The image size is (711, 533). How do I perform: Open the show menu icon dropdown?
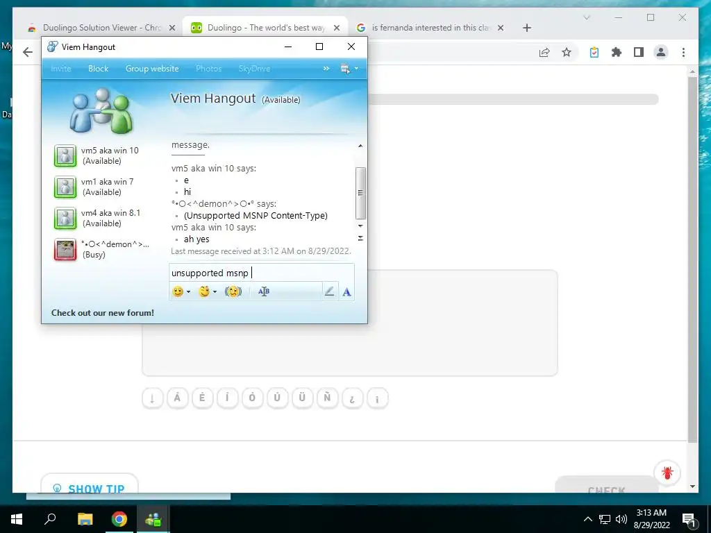point(349,69)
